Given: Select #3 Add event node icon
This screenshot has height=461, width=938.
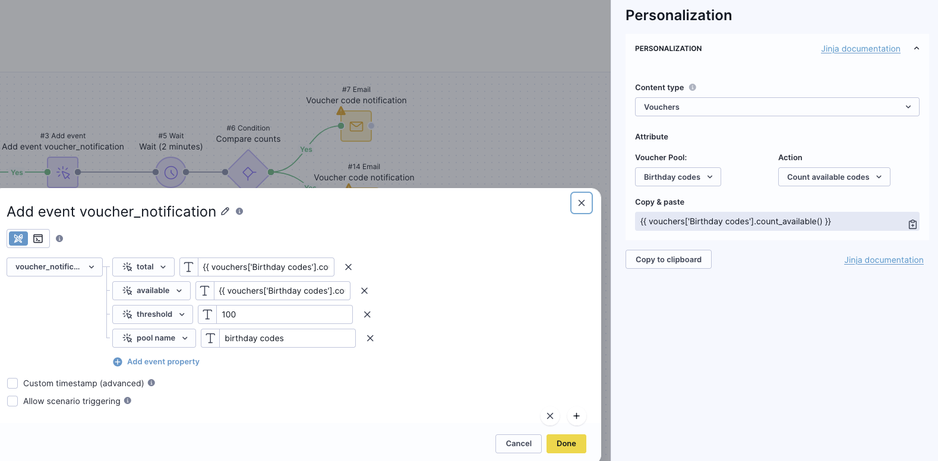Looking at the screenshot, I should click(63, 172).
